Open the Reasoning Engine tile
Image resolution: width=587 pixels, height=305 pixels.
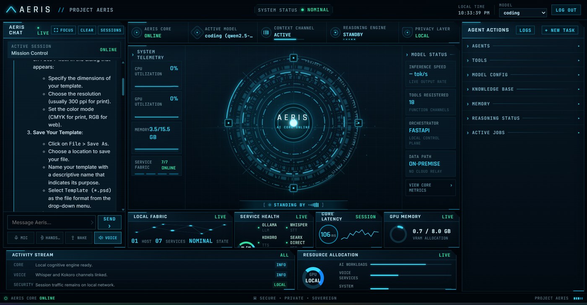(x=362, y=32)
